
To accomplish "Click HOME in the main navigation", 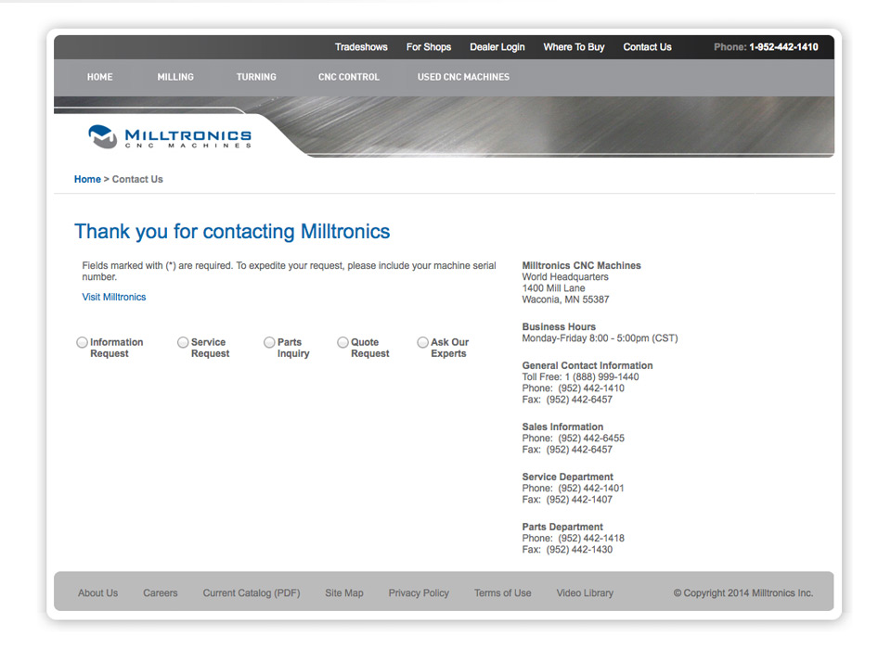I will [x=100, y=77].
